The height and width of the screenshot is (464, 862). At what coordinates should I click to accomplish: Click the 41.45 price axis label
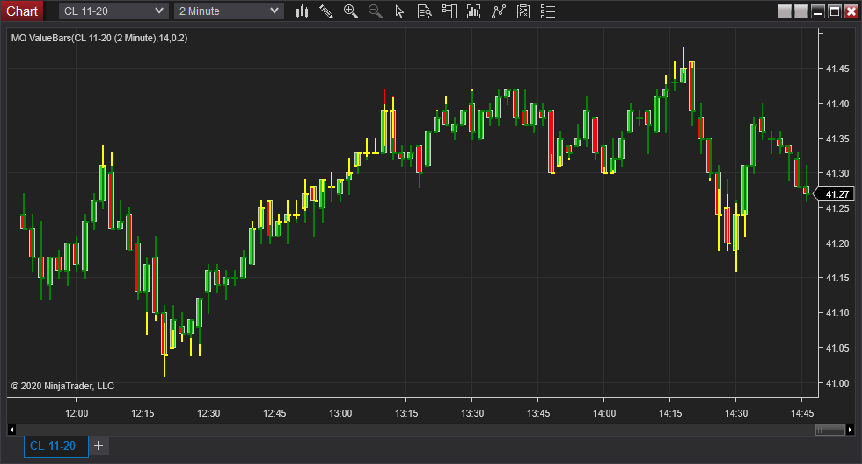[837, 69]
